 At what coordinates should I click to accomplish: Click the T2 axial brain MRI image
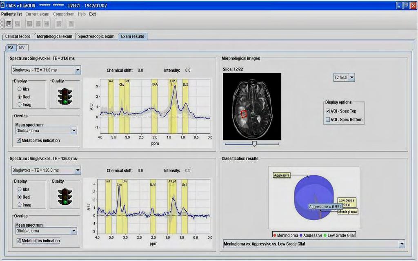[252, 106]
